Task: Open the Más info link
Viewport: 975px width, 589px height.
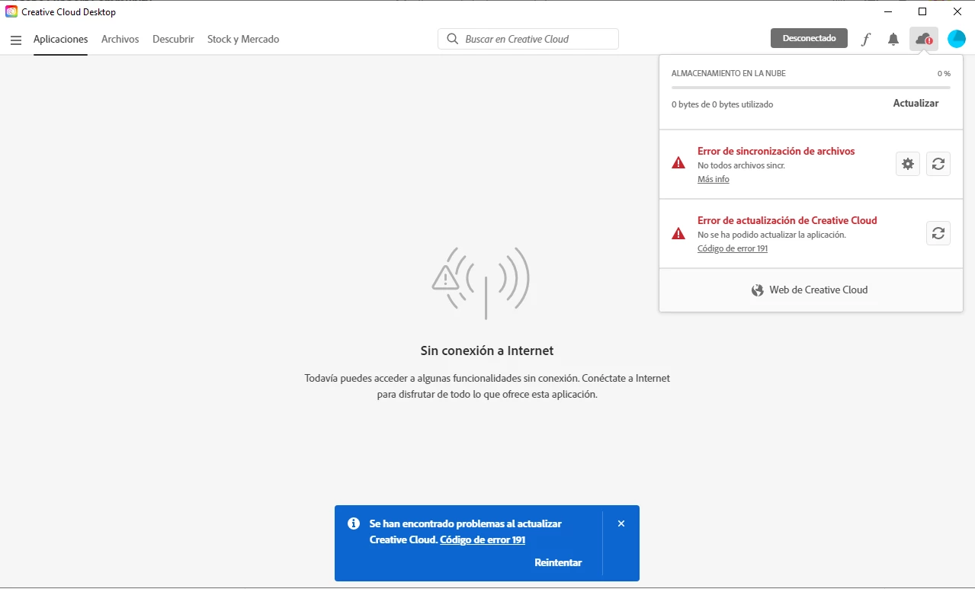Action: tap(714, 180)
